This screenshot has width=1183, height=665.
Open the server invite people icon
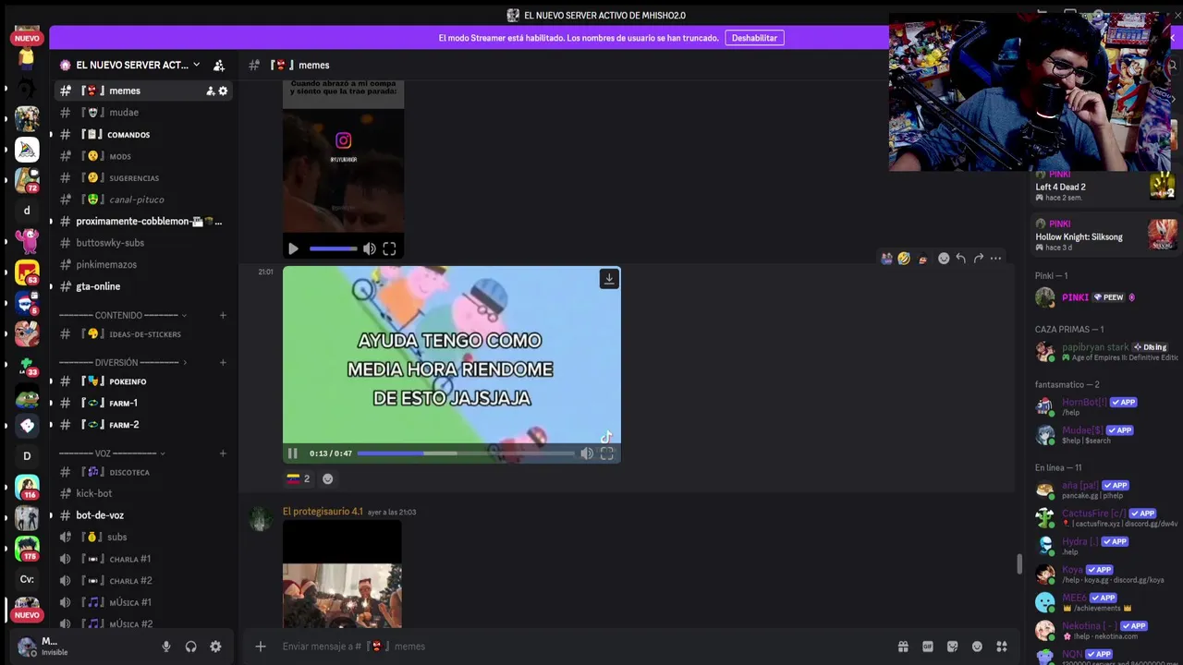coord(219,66)
